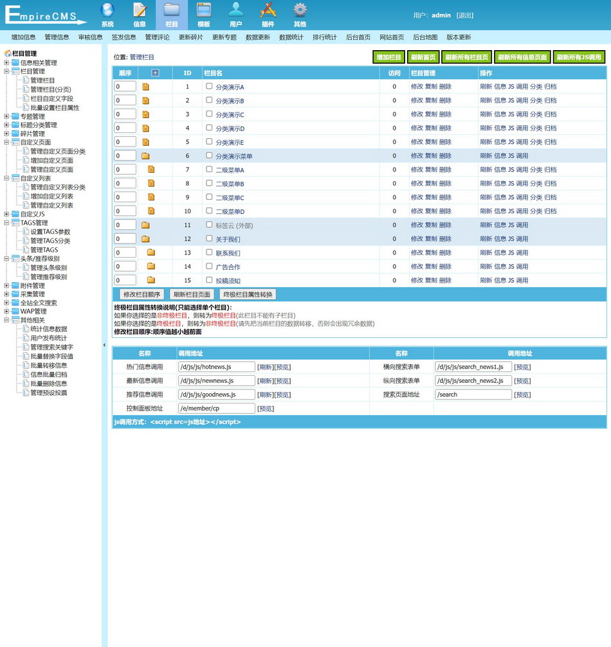Collapse the 自定义页面 tree node
This screenshot has height=647, width=611.
[x=6, y=143]
